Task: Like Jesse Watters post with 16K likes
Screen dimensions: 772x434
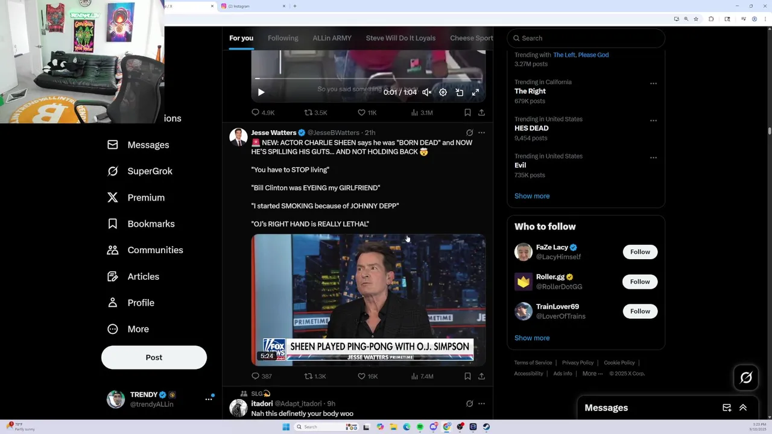Action: tap(367, 376)
